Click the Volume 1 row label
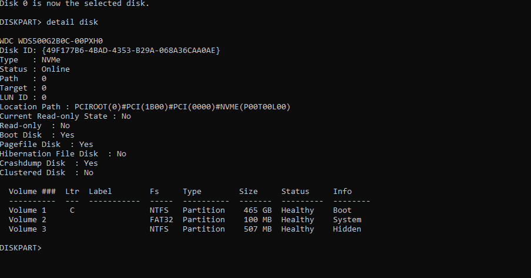 coord(28,210)
